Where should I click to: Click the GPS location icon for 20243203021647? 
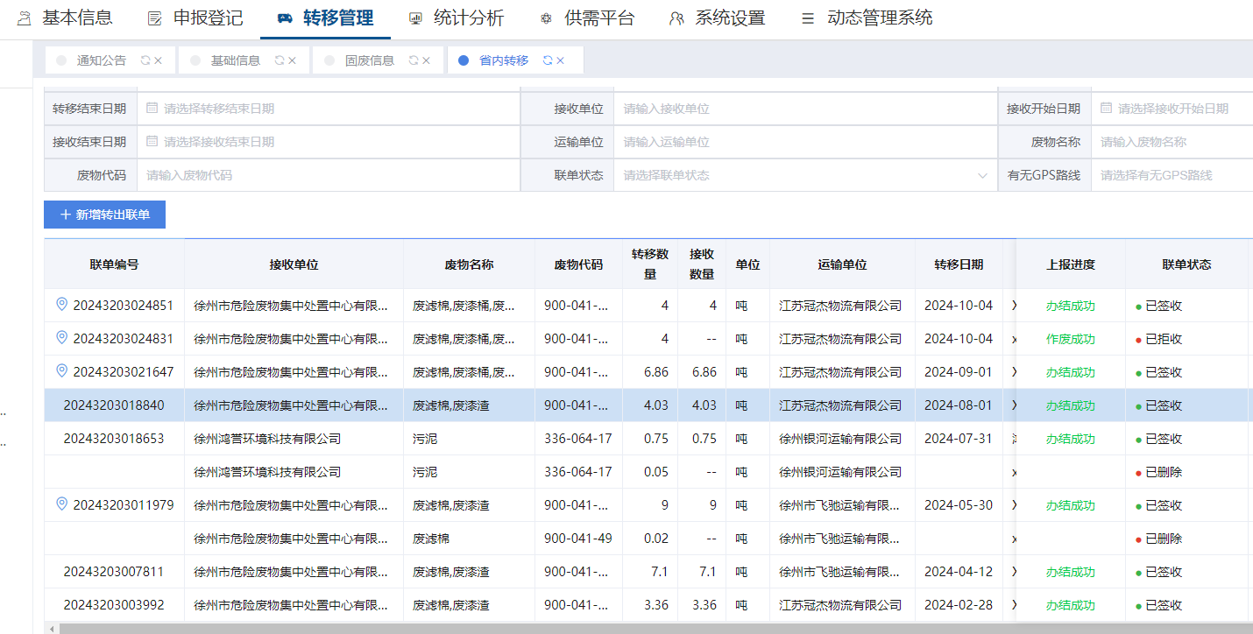[x=61, y=371]
